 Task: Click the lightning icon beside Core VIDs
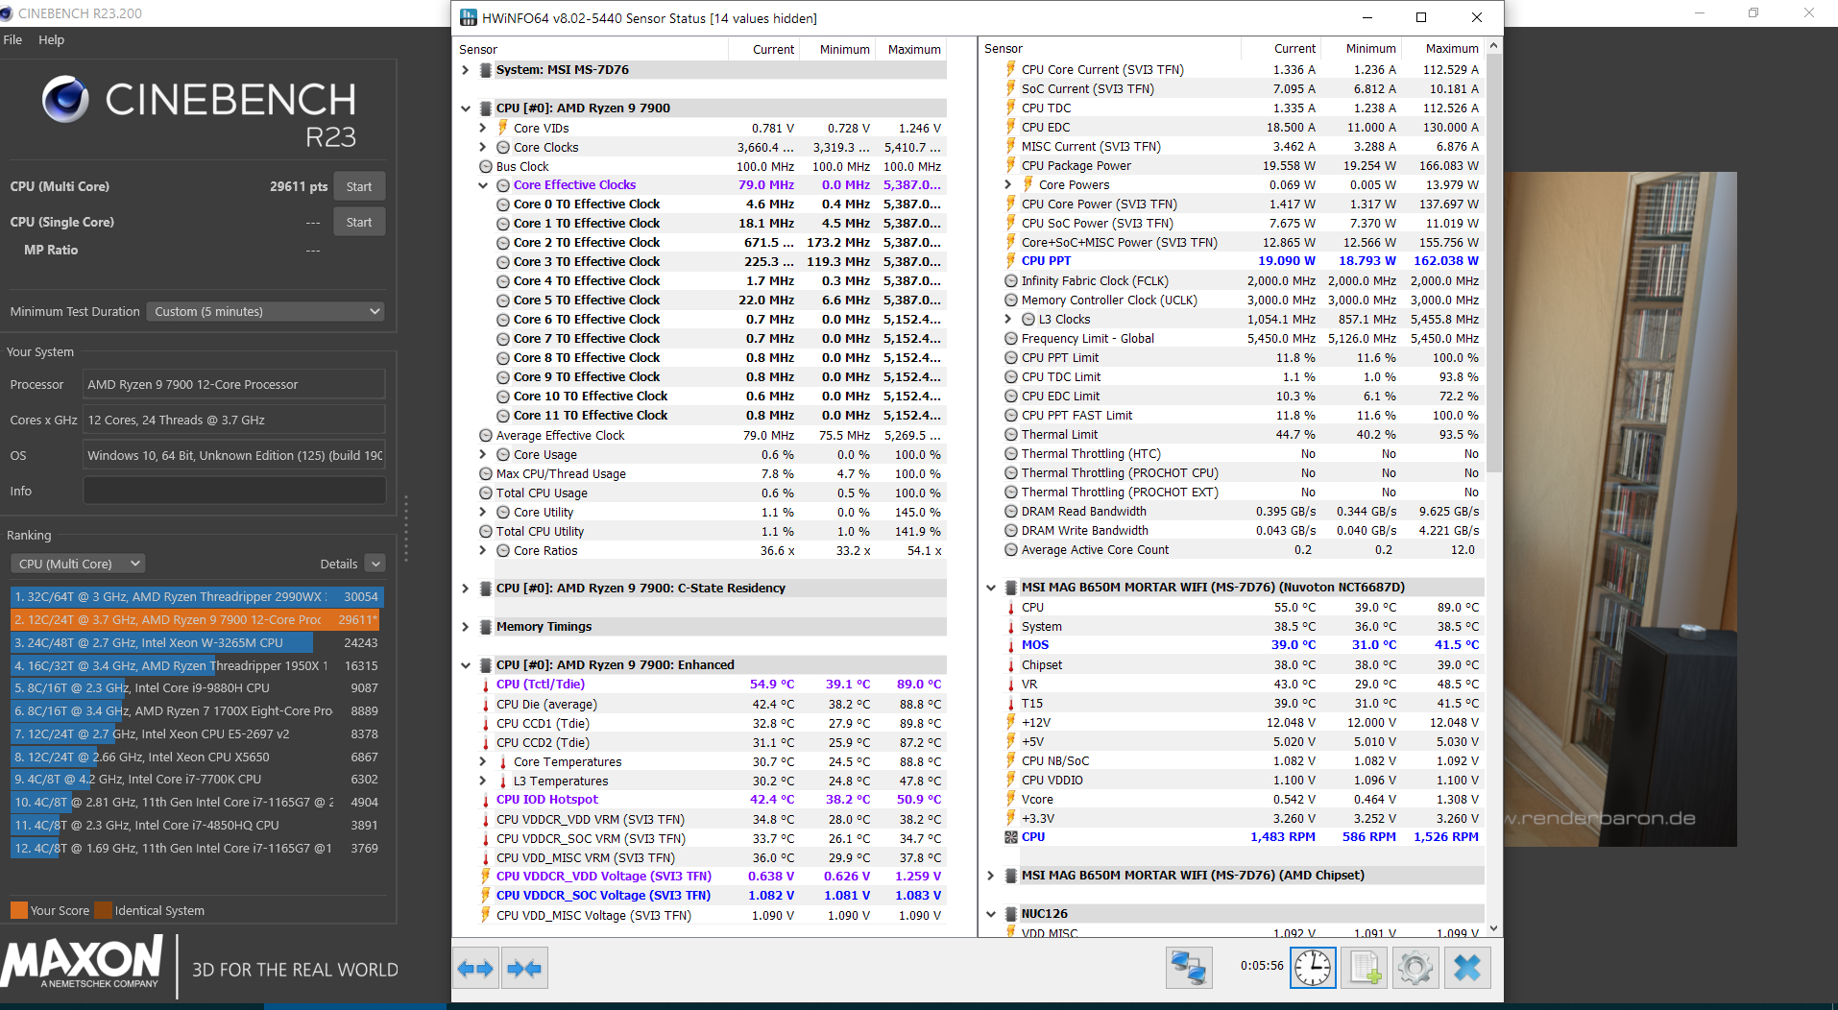coord(502,128)
